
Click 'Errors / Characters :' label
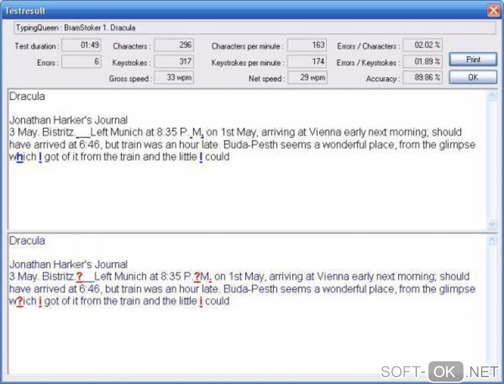368,46
